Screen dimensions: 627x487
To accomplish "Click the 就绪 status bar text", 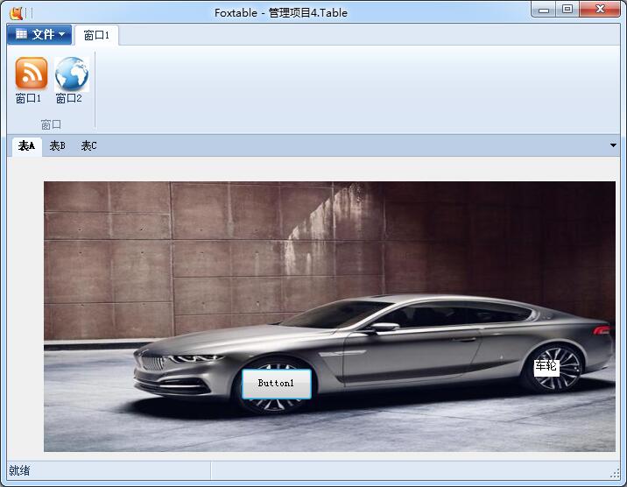I will click(19, 470).
